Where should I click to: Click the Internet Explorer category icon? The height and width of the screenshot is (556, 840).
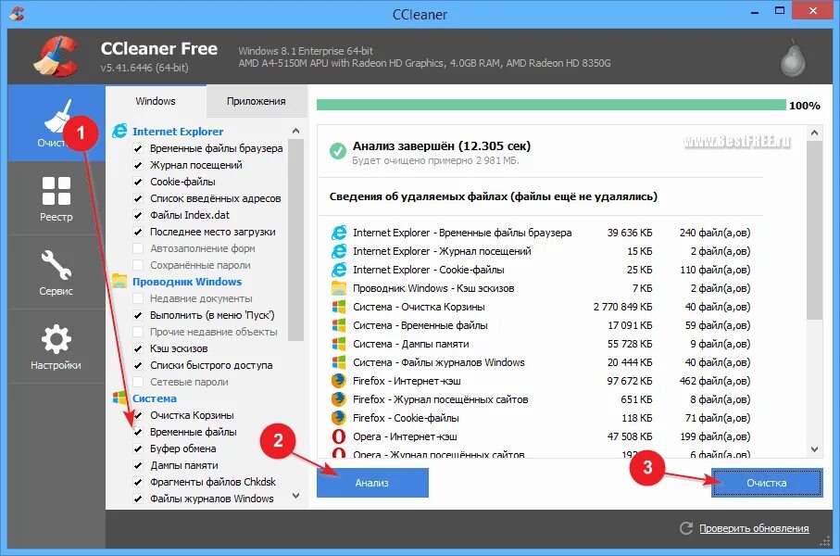tap(119, 131)
